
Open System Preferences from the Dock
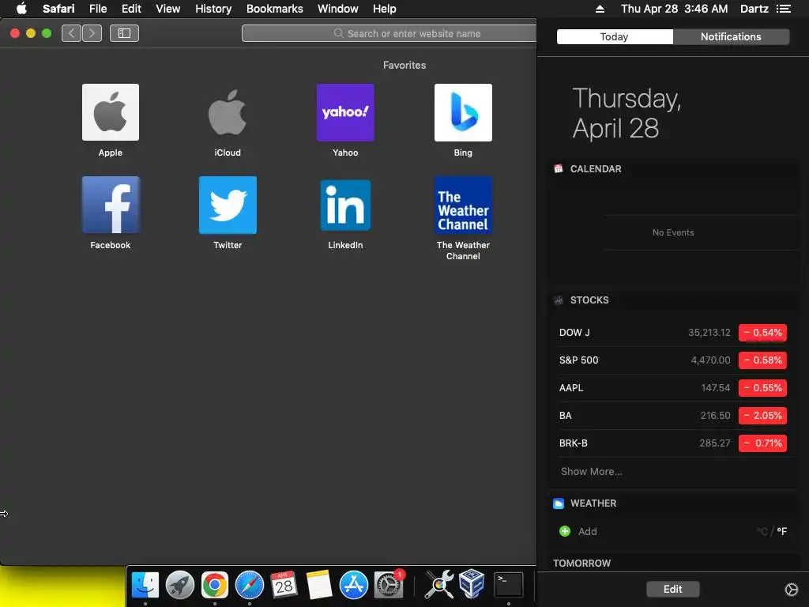pyautogui.click(x=389, y=585)
